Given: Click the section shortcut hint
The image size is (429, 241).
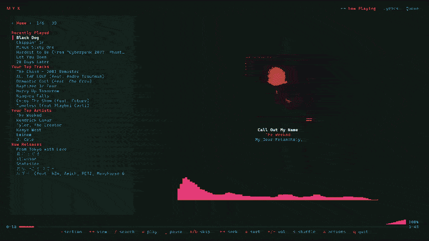Looking at the screenshot, I should [x=71, y=232].
